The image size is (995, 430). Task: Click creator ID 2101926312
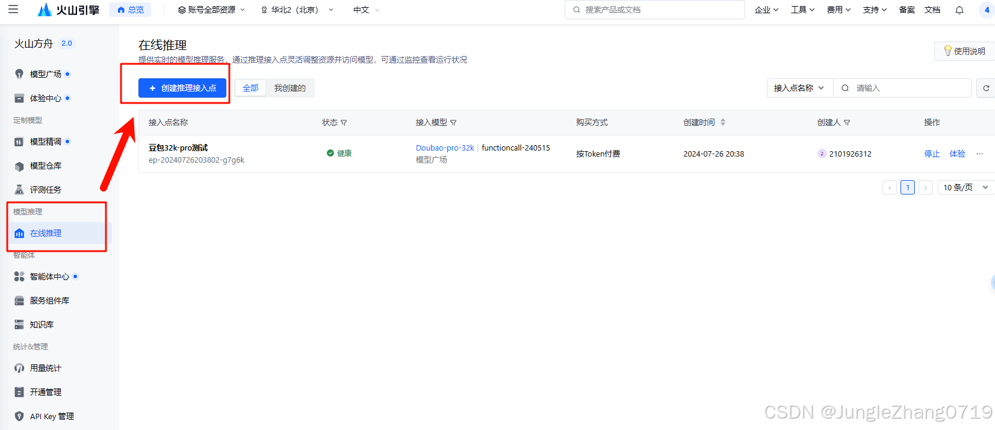click(x=850, y=154)
